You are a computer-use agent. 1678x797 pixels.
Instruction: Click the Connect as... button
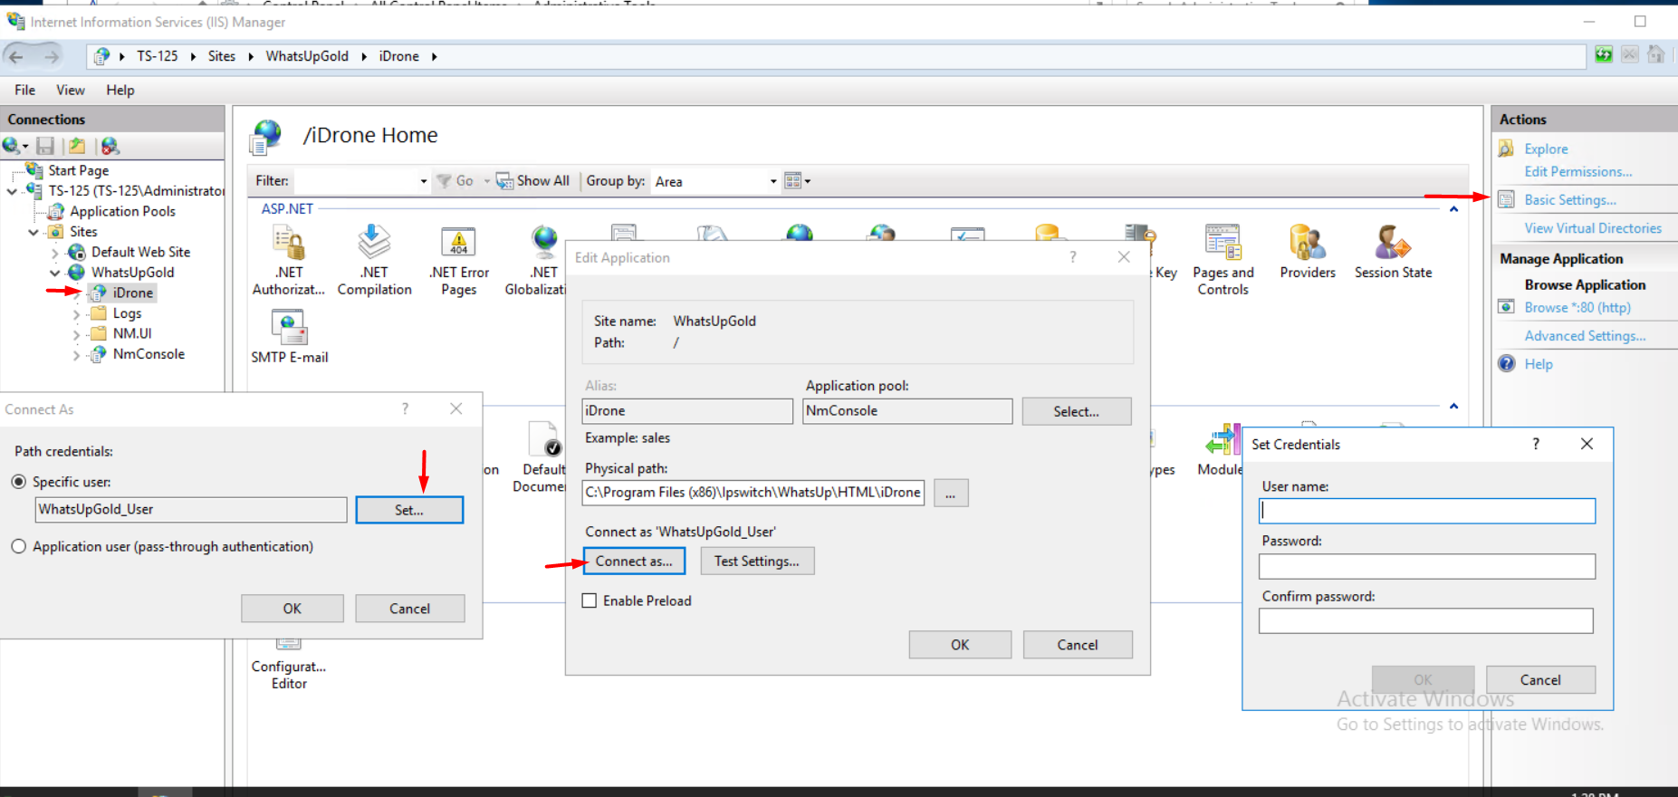pyautogui.click(x=634, y=561)
